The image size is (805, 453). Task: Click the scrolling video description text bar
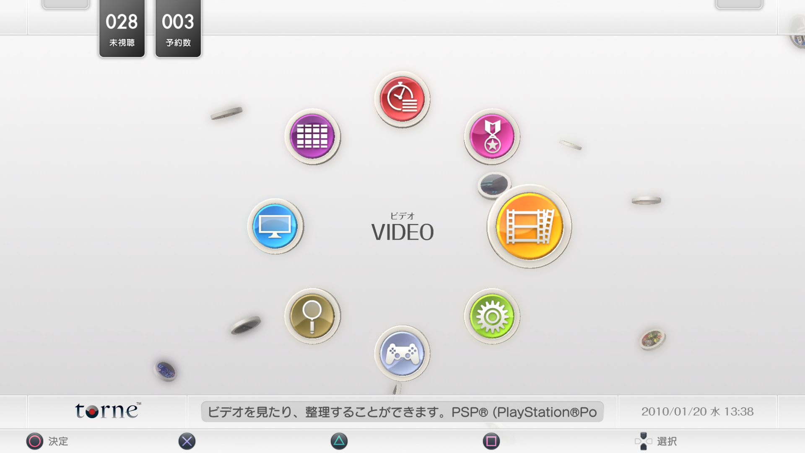(402, 412)
